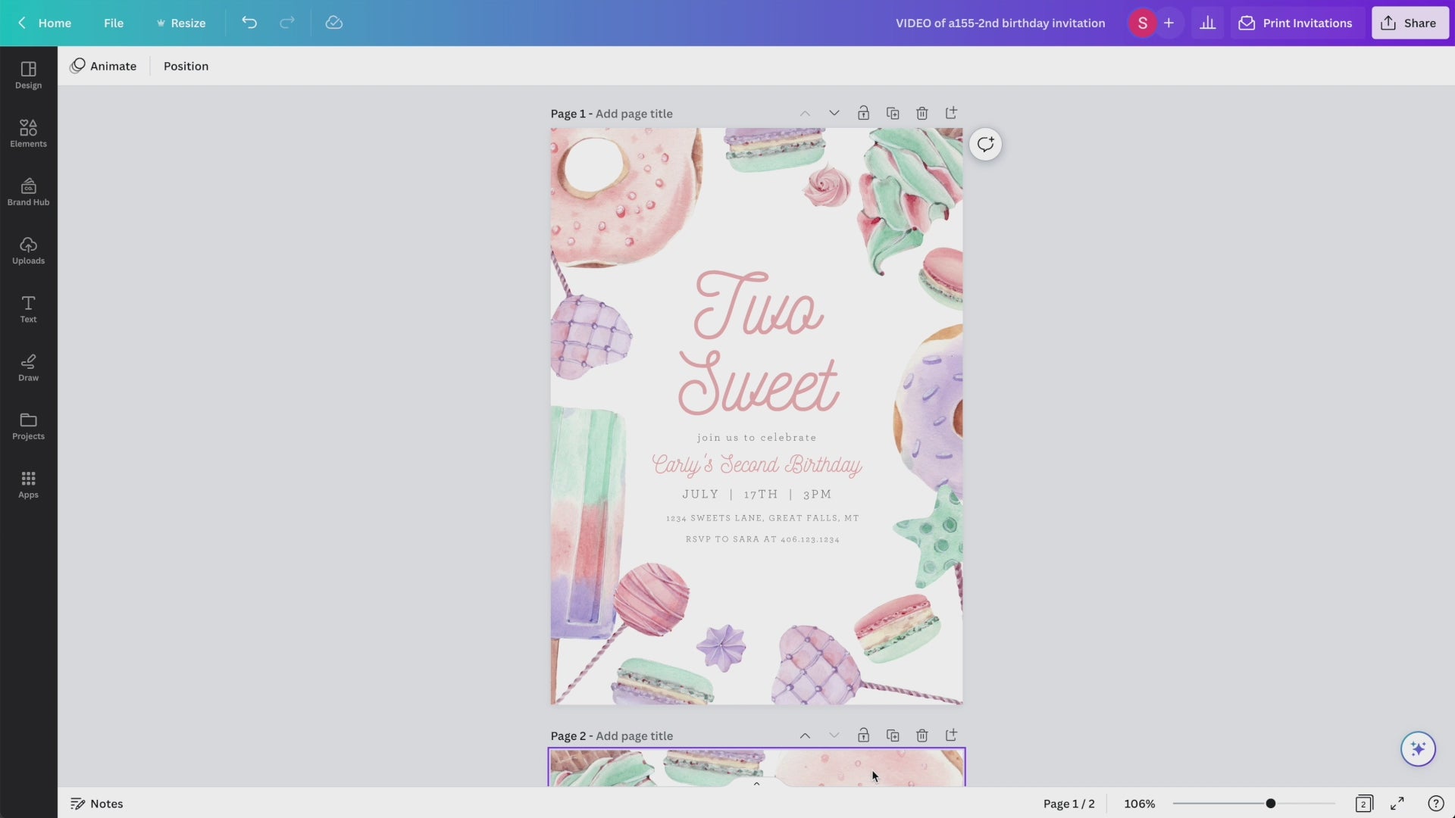The image size is (1455, 818).
Task: Open the Uploads panel
Action: coord(28,250)
